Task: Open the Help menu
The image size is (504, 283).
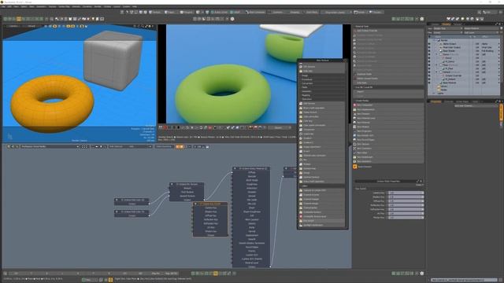Action: click(135, 6)
